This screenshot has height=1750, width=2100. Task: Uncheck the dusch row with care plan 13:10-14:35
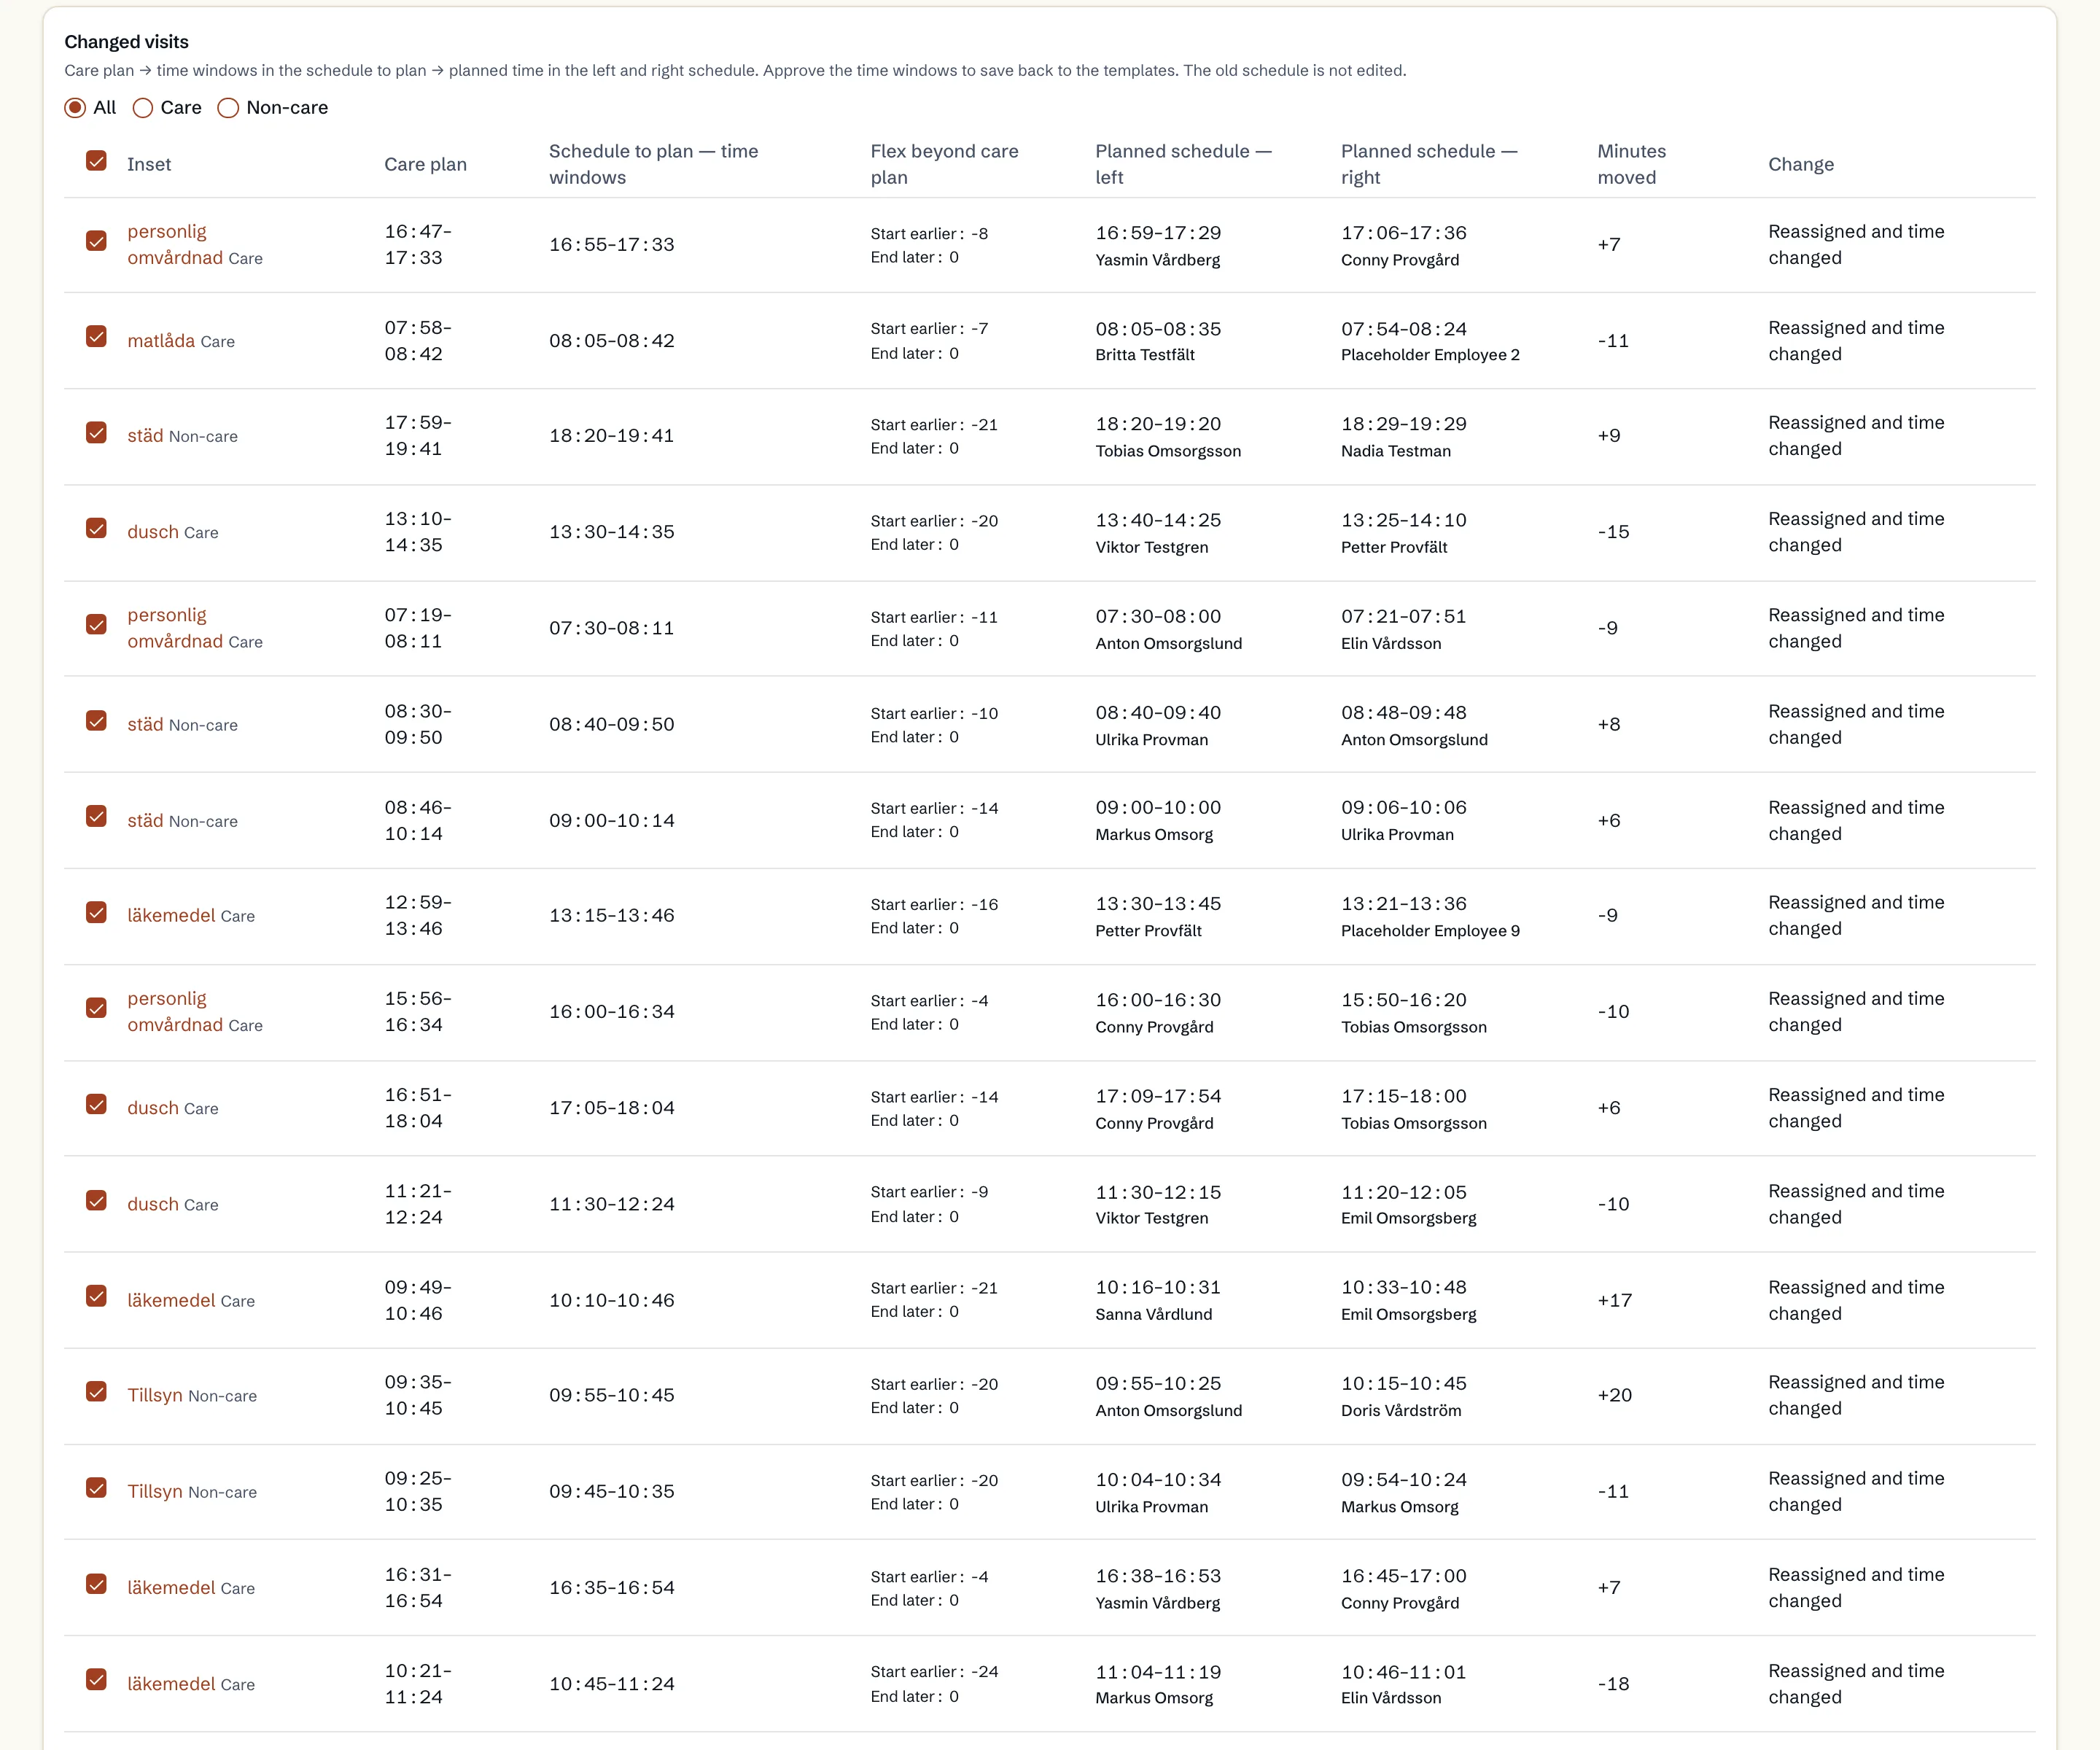pyautogui.click(x=96, y=528)
